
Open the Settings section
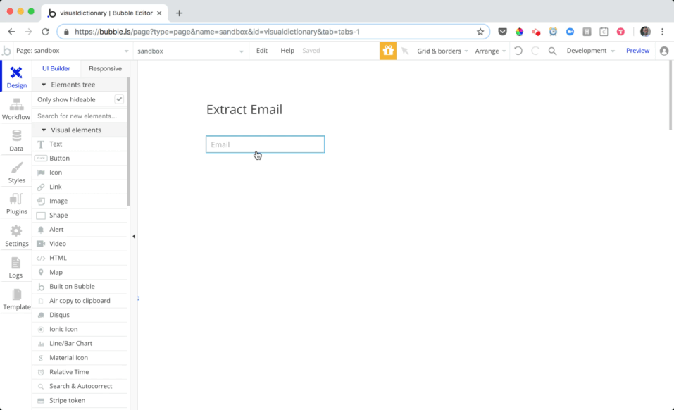click(16, 235)
